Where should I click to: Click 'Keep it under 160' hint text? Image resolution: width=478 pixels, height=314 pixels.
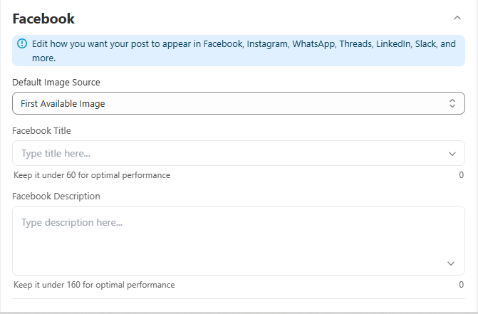[x=94, y=285]
